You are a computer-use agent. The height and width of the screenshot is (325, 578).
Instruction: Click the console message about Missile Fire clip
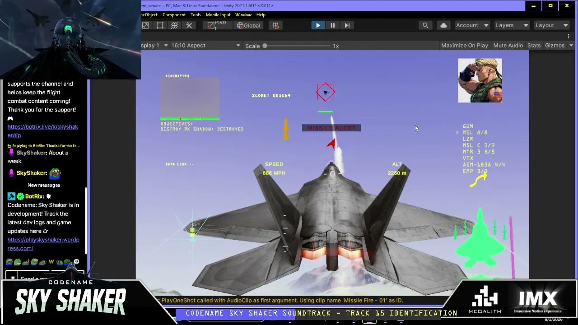click(x=282, y=300)
